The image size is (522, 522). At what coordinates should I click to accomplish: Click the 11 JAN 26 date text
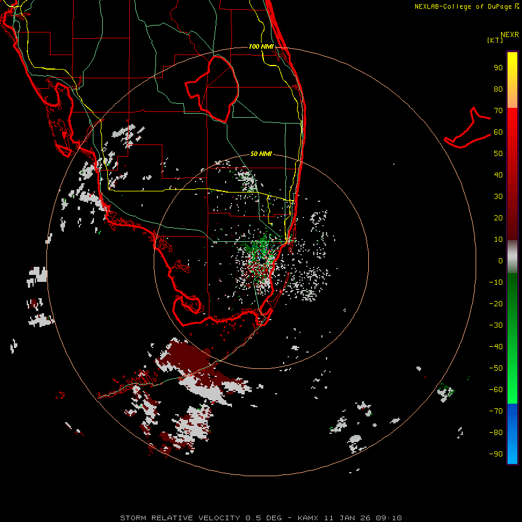point(347,518)
